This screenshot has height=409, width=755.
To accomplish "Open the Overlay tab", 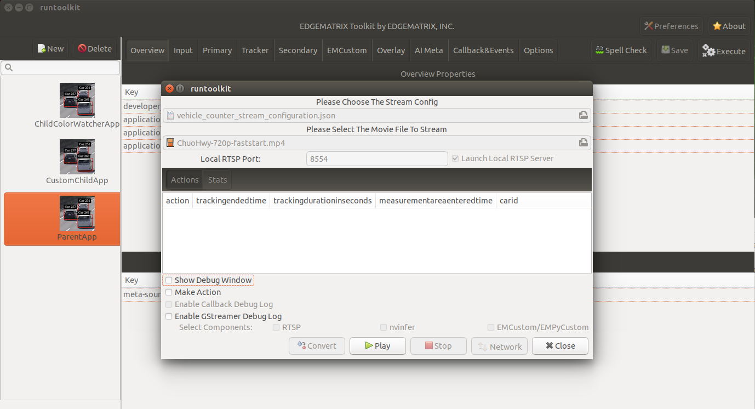I will (391, 50).
